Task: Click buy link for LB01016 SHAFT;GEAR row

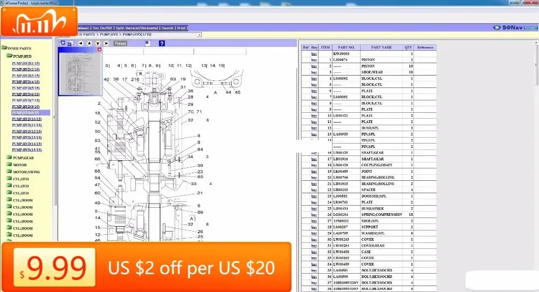Action: [x=314, y=159]
